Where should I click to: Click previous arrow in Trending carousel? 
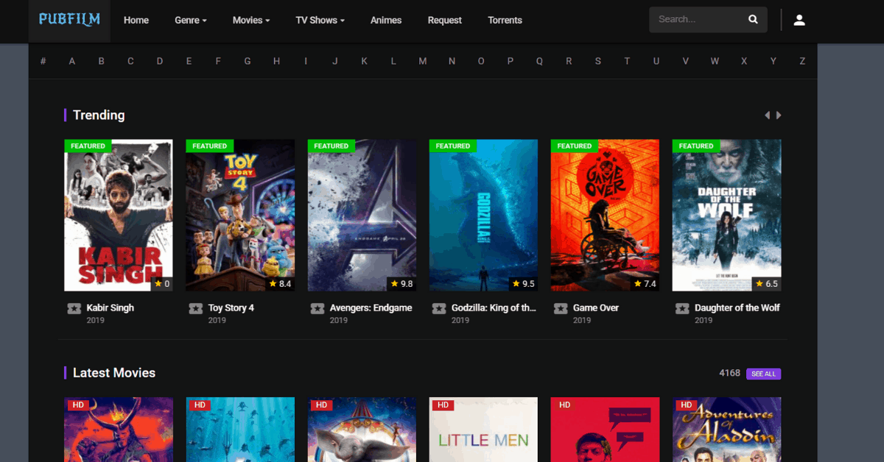tap(767, 115)
